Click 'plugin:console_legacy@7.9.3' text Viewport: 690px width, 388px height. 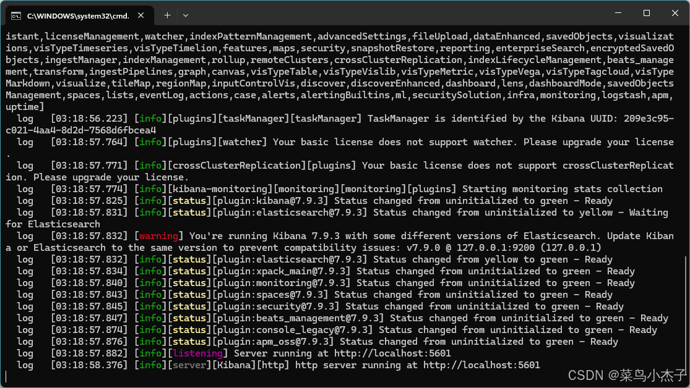pyautogui.click(x=293, y=330)
